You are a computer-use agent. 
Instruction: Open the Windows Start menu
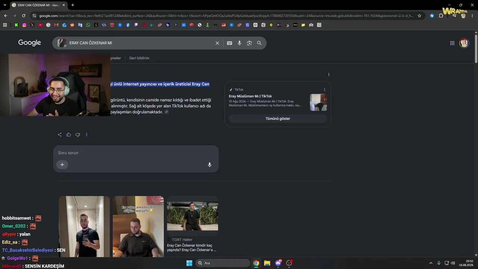point(189,263)
